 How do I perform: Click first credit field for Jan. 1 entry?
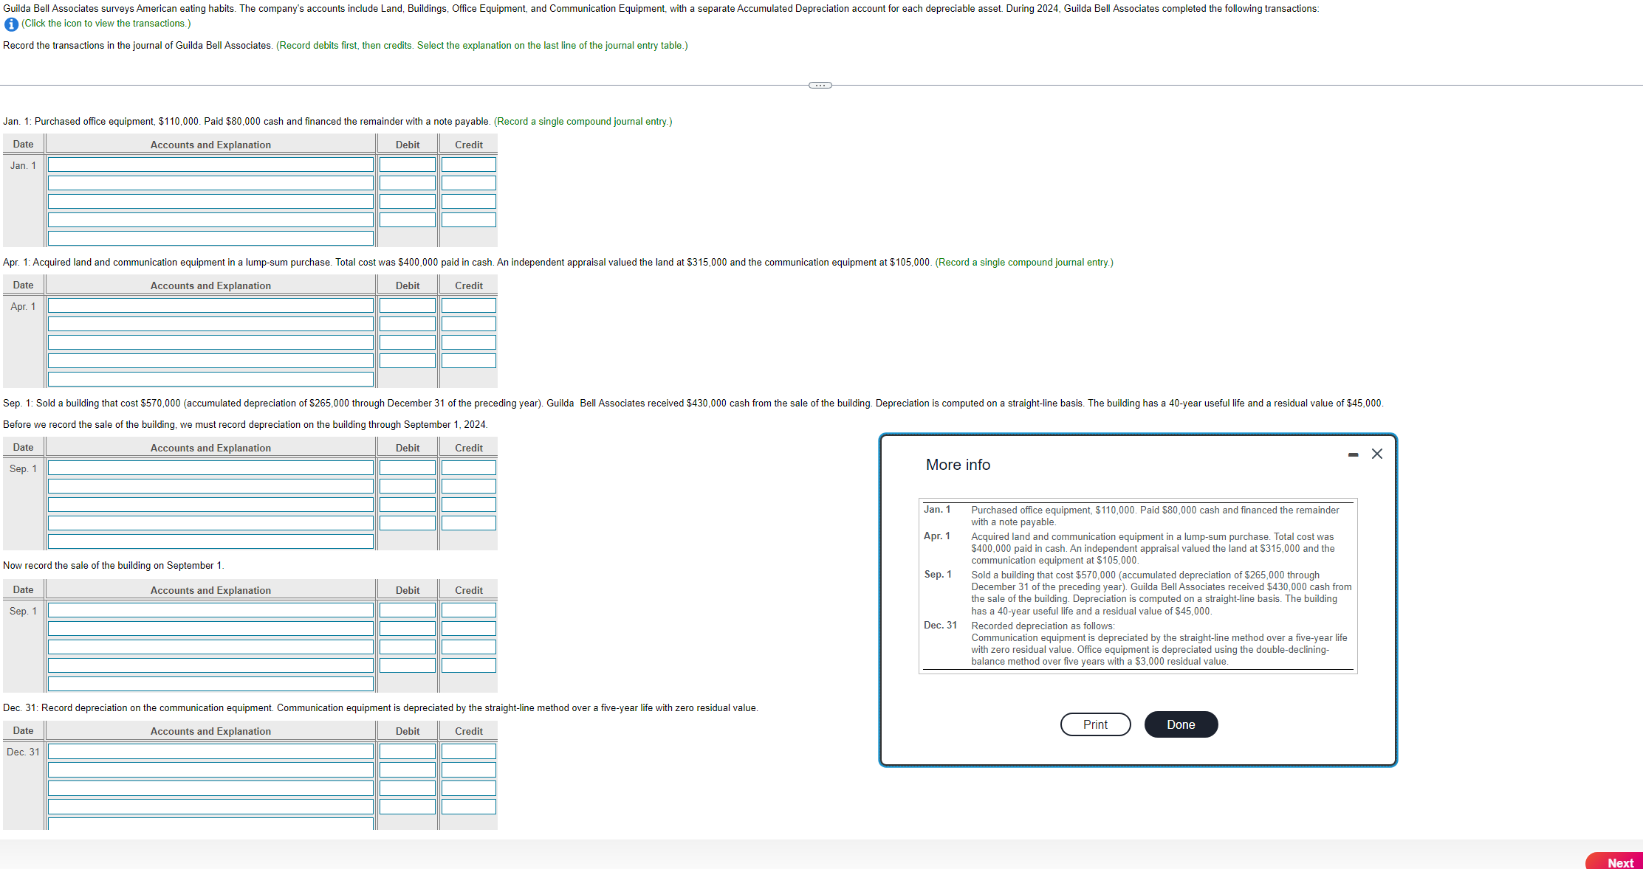tap(468, 165)
